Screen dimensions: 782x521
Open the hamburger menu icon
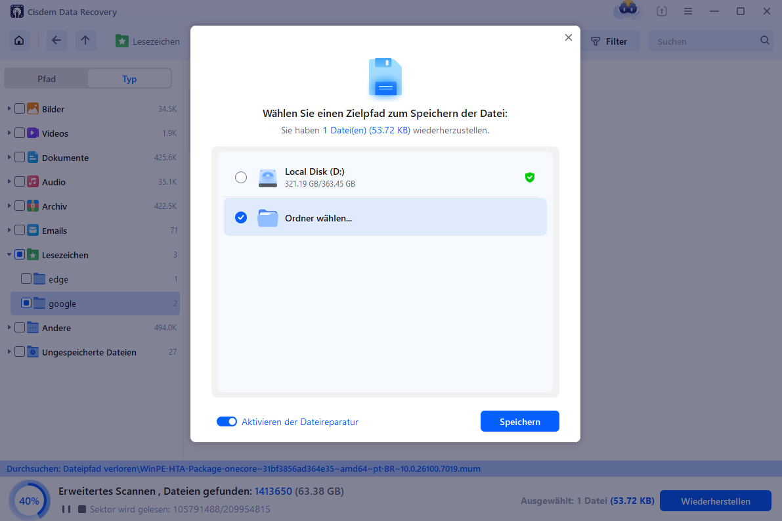pos(688,11)
